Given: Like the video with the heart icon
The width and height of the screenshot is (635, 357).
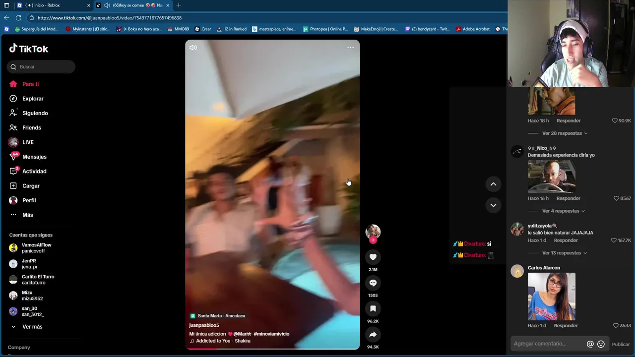Looking at the screenshot, I should (x=373, y=257).
